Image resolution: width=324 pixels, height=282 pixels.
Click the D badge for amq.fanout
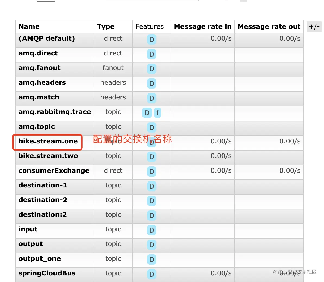point(151,69)
